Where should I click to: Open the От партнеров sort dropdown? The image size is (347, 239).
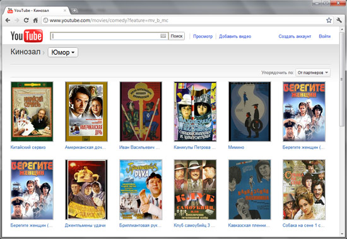click(x=313, y=72)
